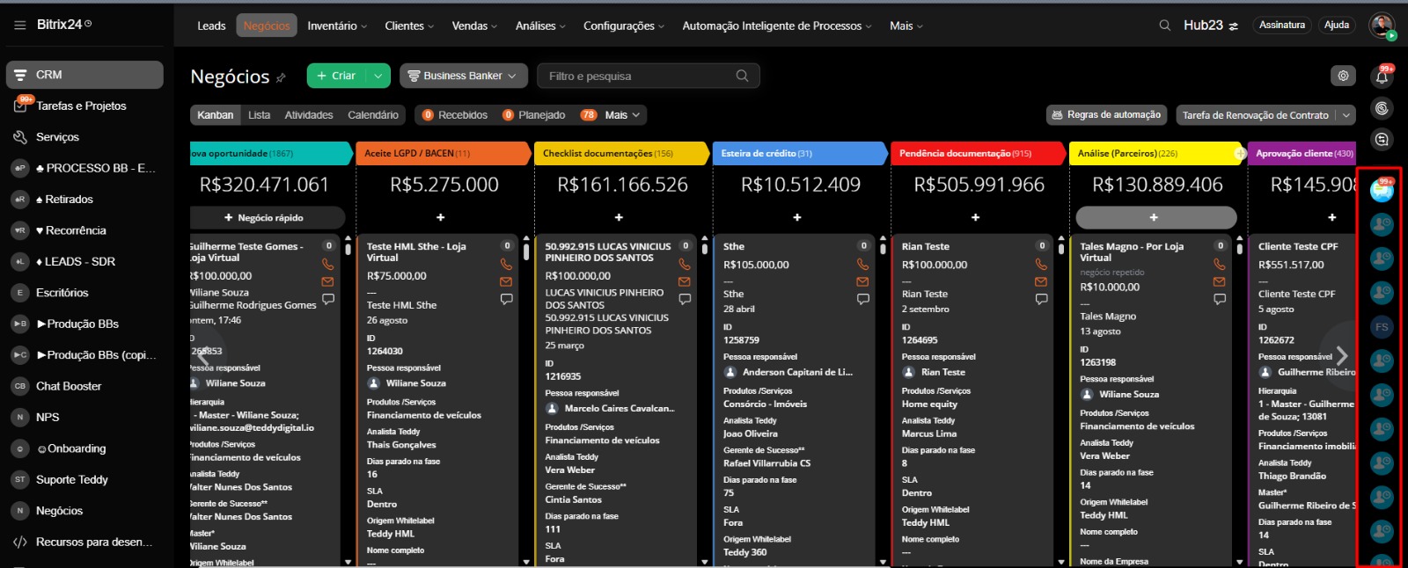Expand the Mais counter dropdown with 78
The image size is (1408, 568).
click(x=613, y=115)
